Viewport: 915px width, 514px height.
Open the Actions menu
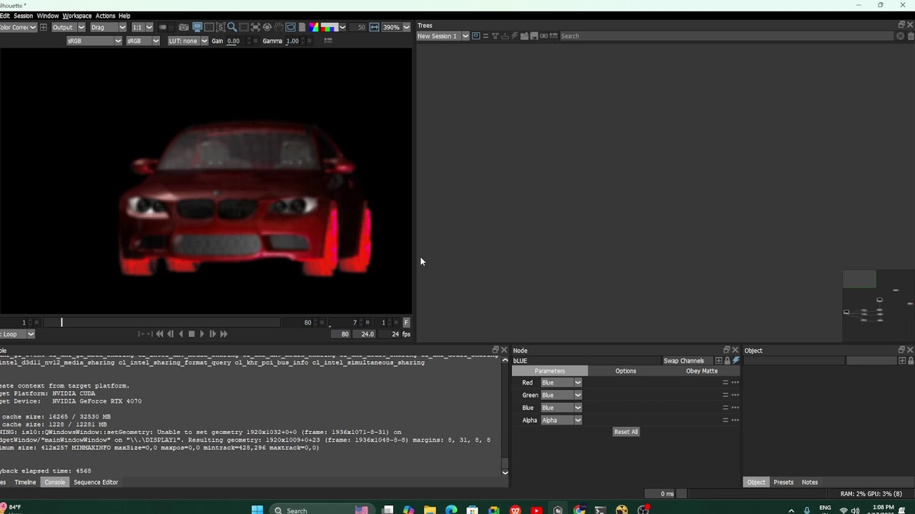(x=105, y=16)
